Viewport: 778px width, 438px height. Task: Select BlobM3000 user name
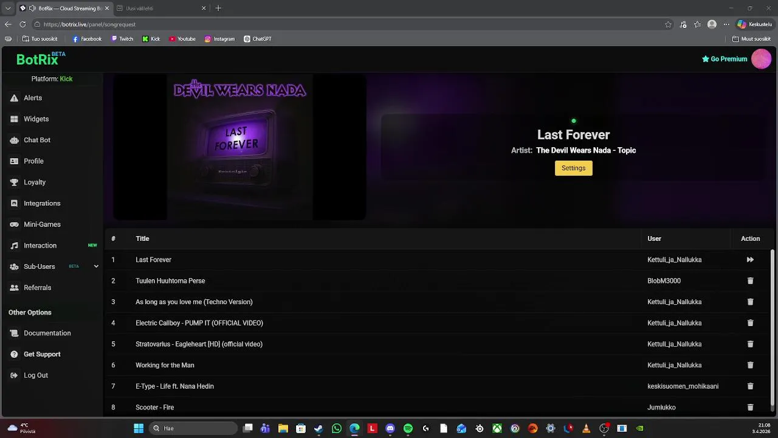coord(664,281)
